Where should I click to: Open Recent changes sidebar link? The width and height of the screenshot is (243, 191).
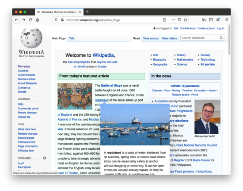point(27,113)
